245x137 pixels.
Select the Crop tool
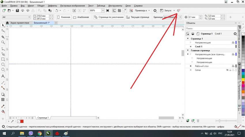[x=3, y=37]
